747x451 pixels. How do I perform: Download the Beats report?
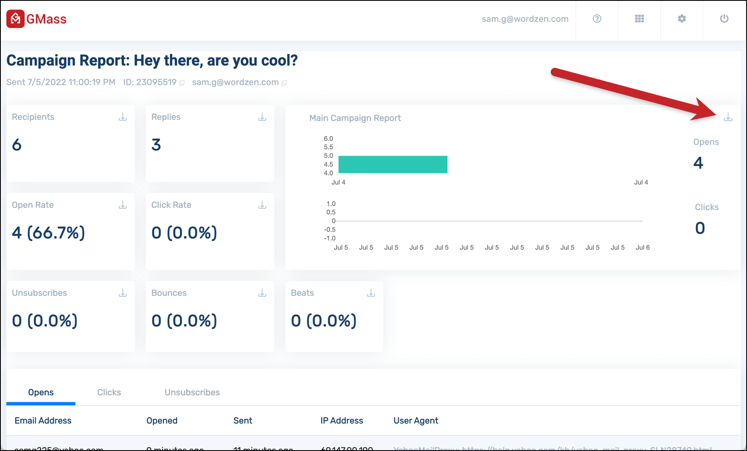371,293
